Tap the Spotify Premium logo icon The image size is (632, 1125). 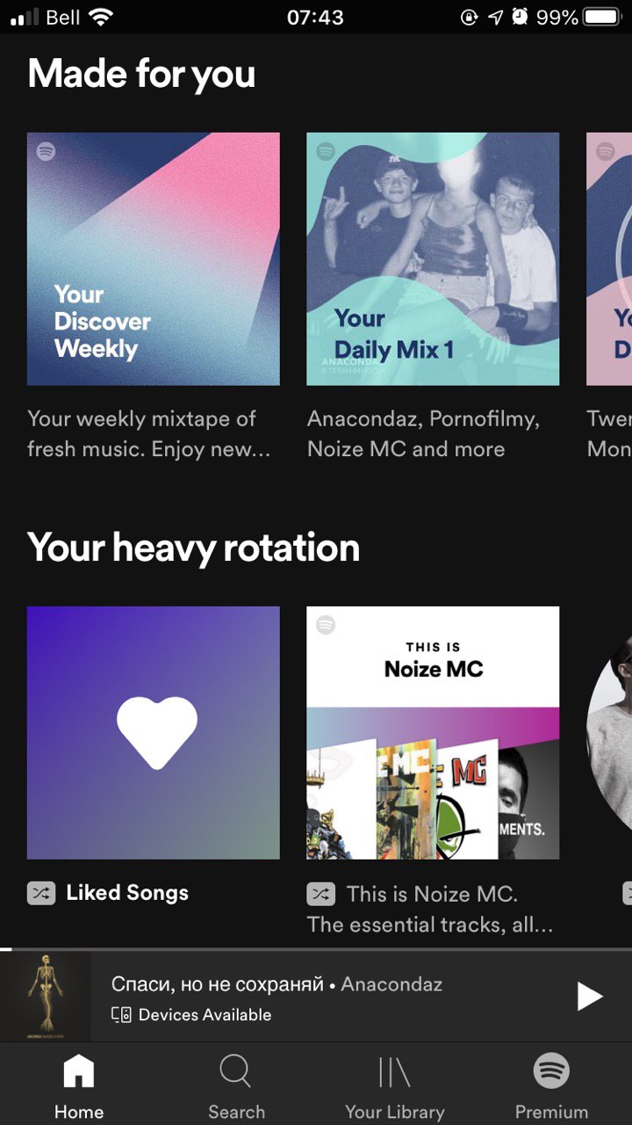(x=551, y=1071)
